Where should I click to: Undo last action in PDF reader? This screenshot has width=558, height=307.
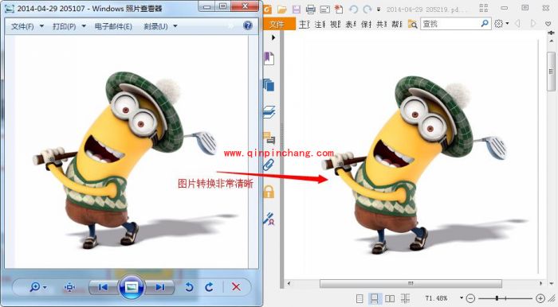coord(353,10)
